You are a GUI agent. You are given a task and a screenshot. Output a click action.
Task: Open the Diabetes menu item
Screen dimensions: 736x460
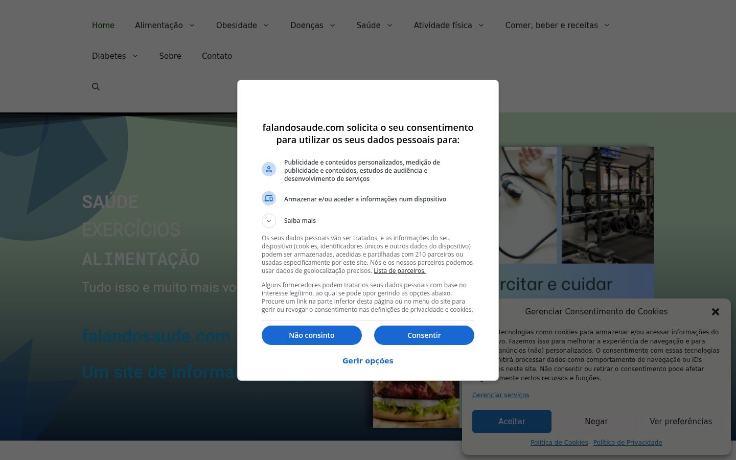[x=109, y=56]
